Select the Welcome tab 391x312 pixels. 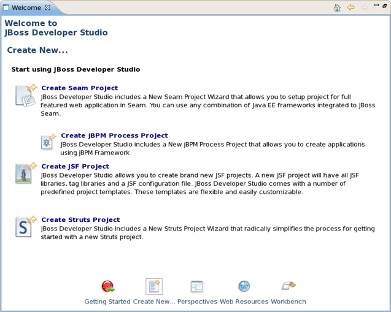pos(26,8)
